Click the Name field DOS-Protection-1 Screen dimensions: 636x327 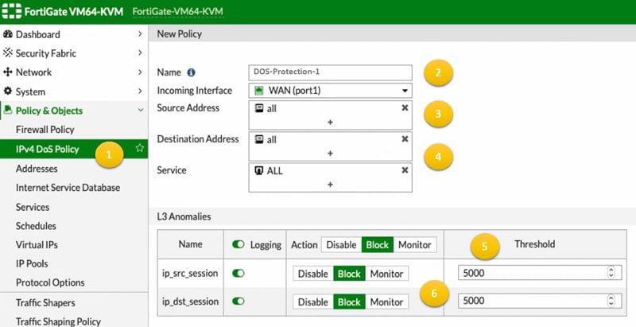point(330,72)
